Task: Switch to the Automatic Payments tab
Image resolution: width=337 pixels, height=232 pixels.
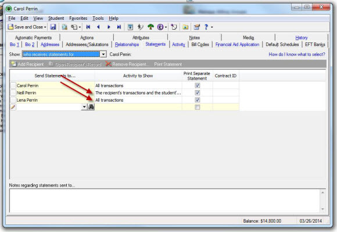Action: pyautogui.click(x=33, y=37)
